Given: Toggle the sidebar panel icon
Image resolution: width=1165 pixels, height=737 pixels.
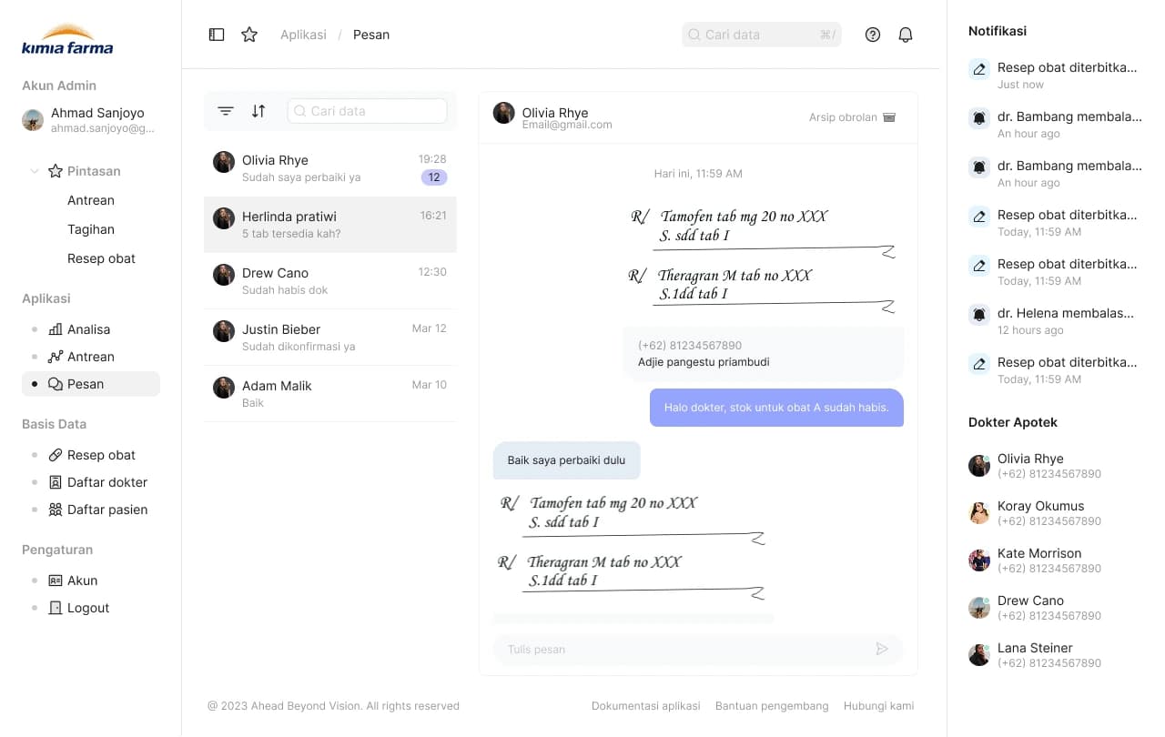Looking at the screenshot, I should tap(217, 35).
